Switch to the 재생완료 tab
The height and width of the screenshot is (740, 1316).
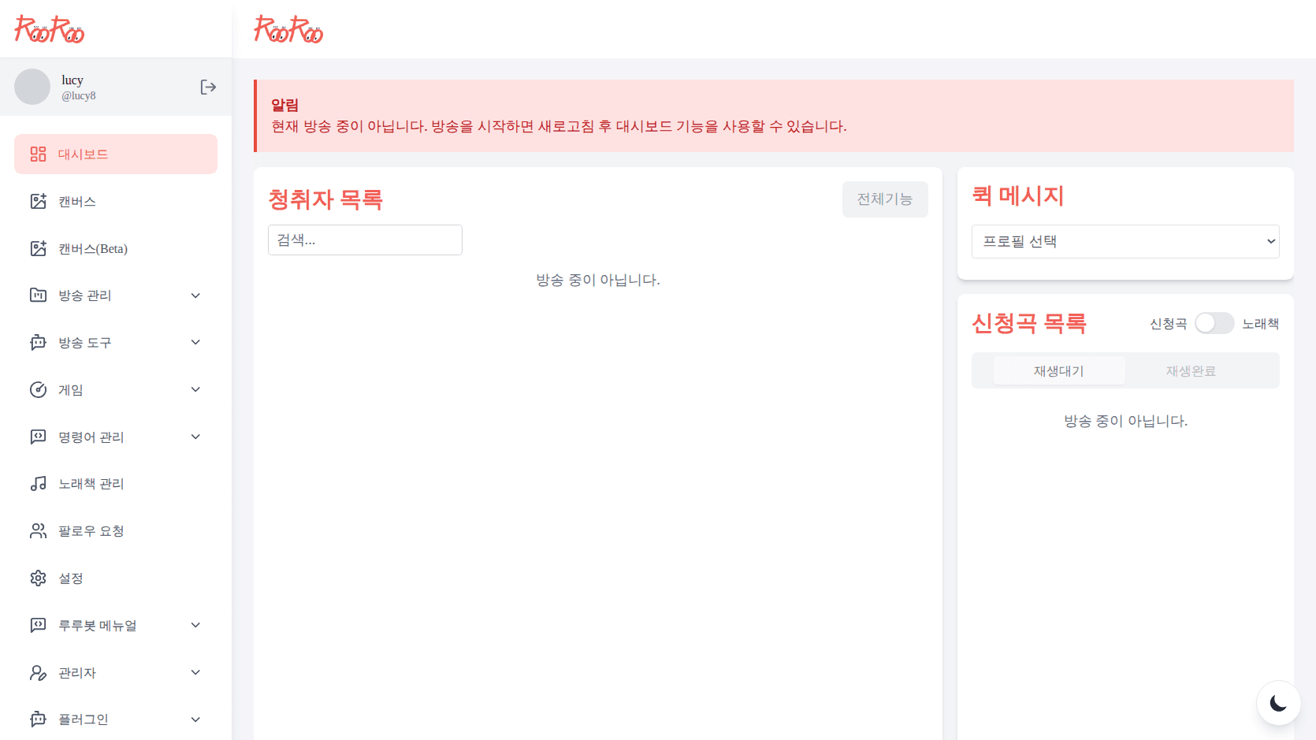(x=1191, y=370)
